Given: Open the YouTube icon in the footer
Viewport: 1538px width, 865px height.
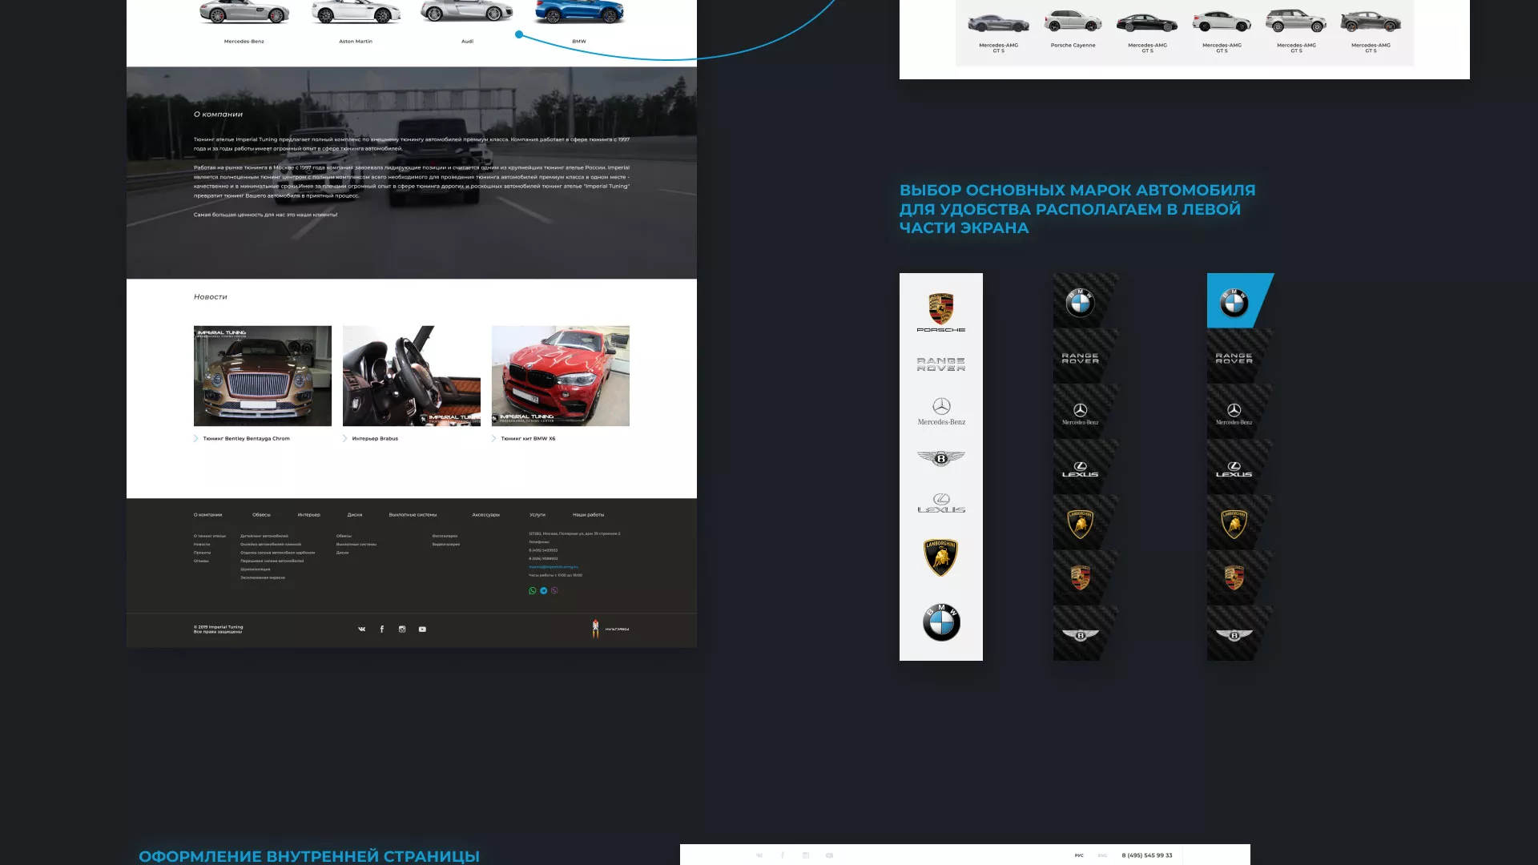Looking at the screenshot, I should point(422,630).
